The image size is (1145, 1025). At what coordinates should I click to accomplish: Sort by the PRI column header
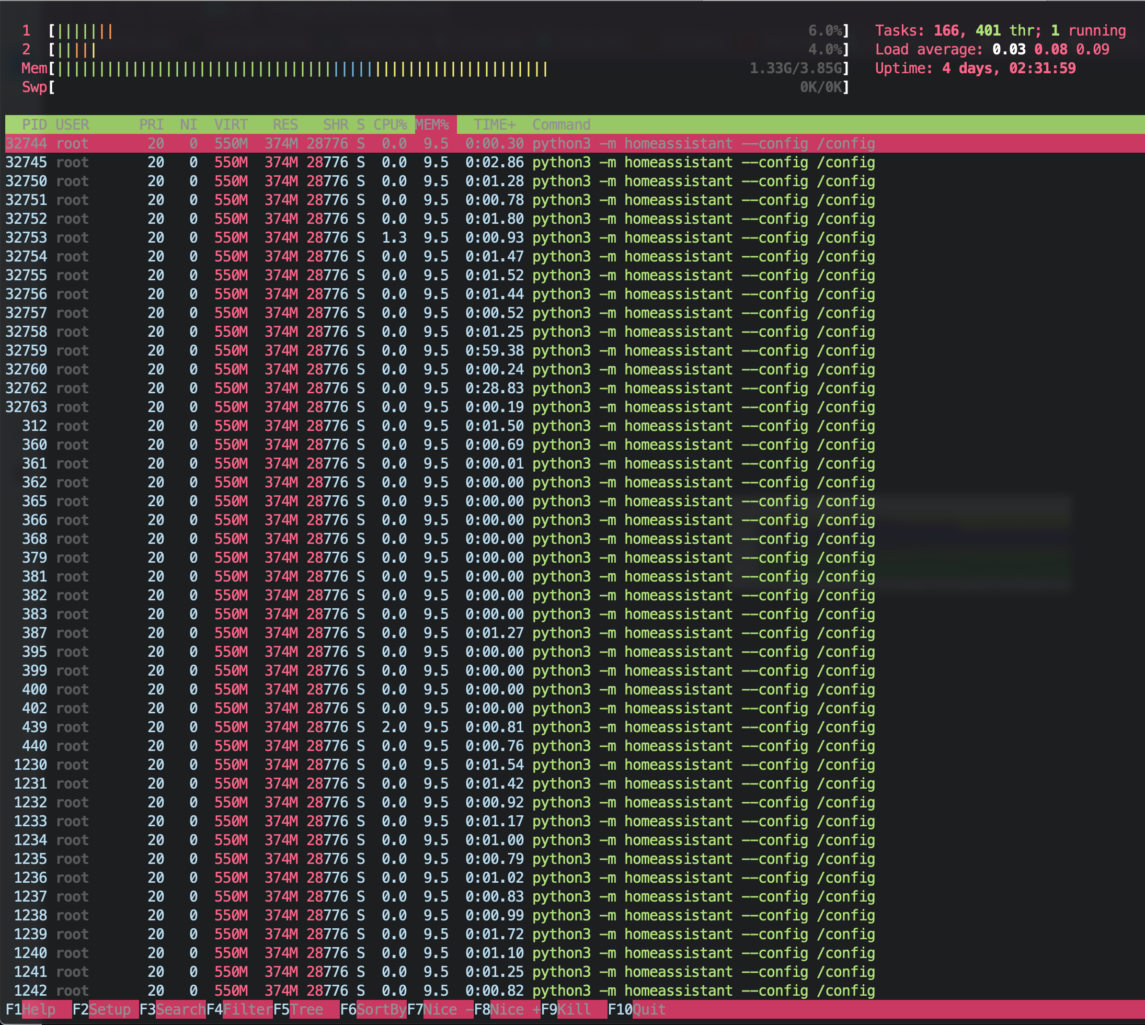coord(152,124)
